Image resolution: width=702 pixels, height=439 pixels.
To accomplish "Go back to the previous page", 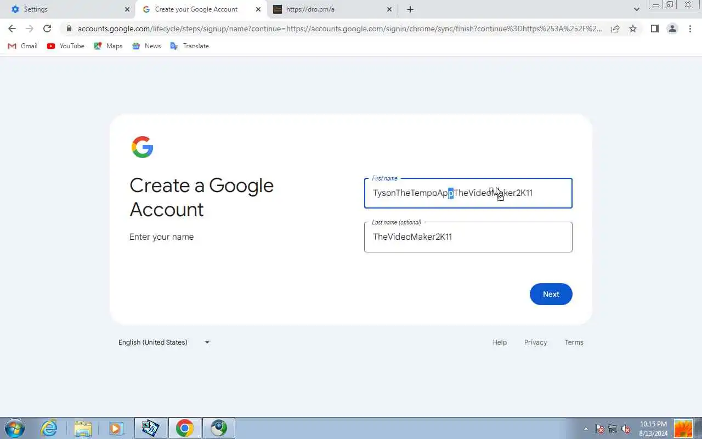I will (x=12, y=29).
